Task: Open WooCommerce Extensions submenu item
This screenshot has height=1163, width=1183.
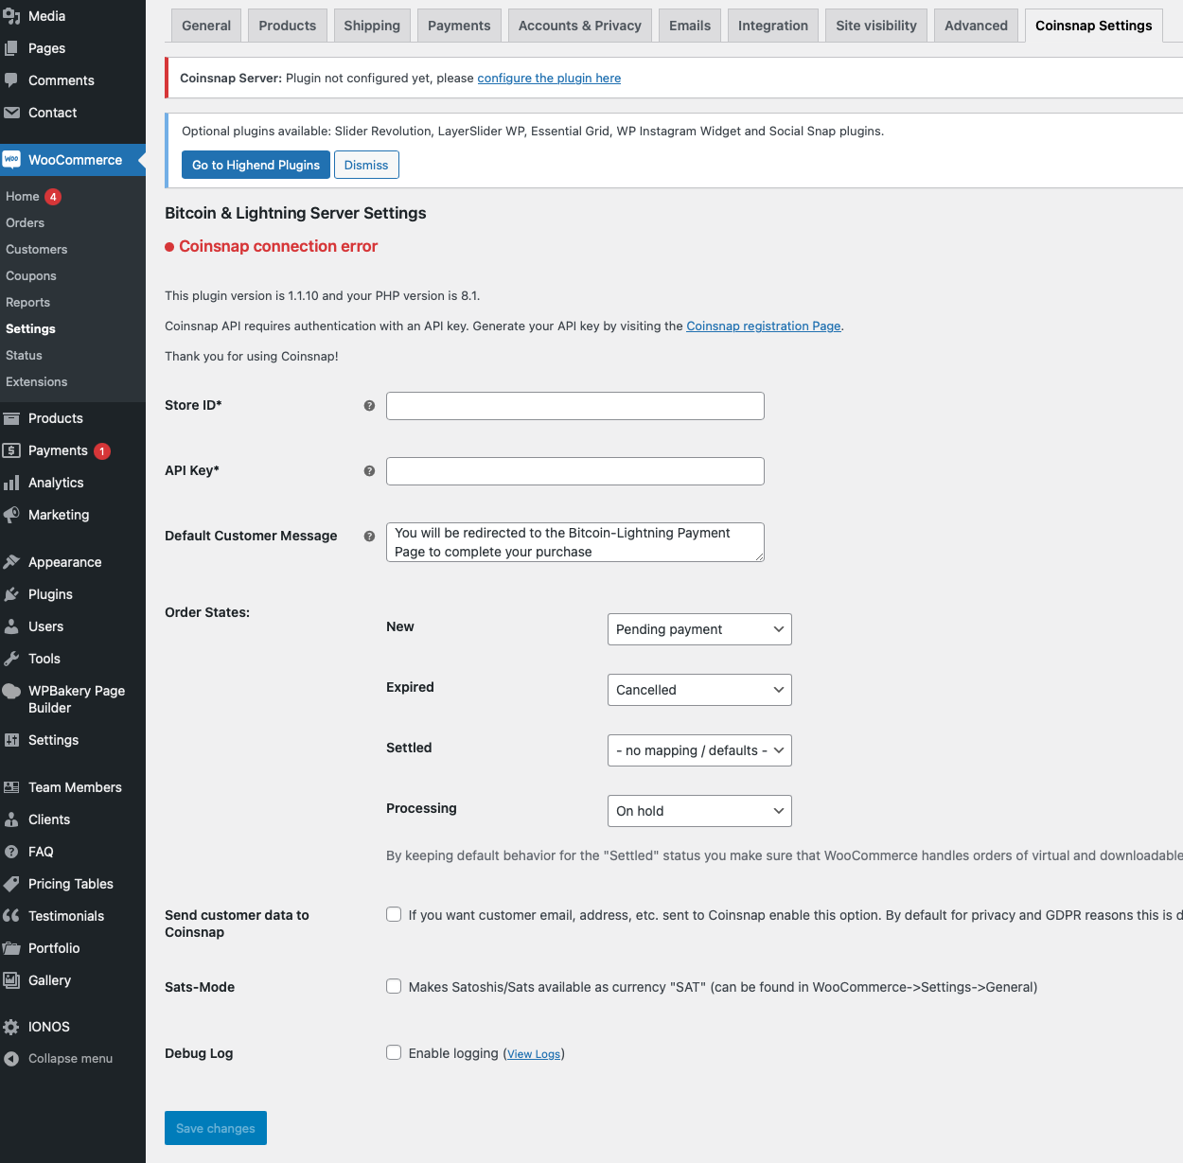Action: point(37,382)
